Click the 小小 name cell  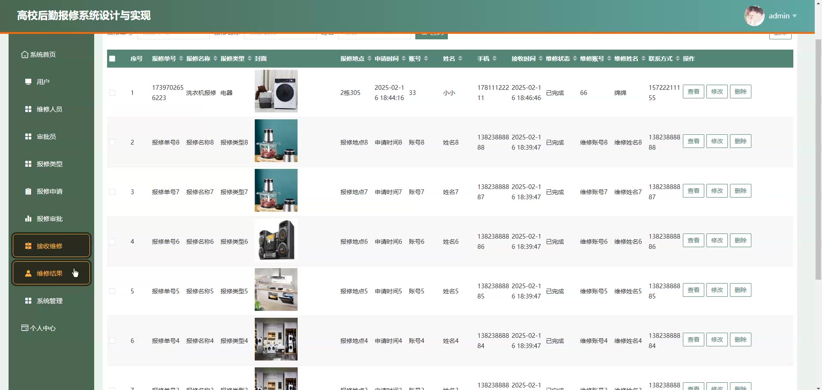point(449,93)
